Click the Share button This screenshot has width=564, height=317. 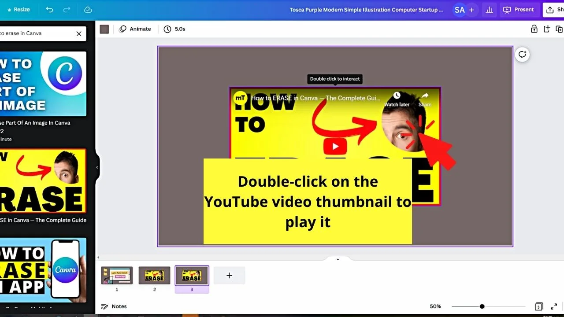[x=553, y=10]
